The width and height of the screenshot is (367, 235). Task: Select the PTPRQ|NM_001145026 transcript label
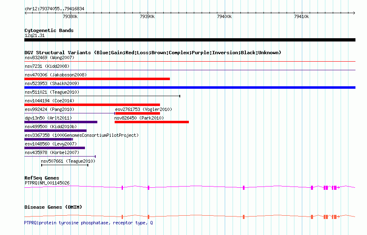(47, 183)
